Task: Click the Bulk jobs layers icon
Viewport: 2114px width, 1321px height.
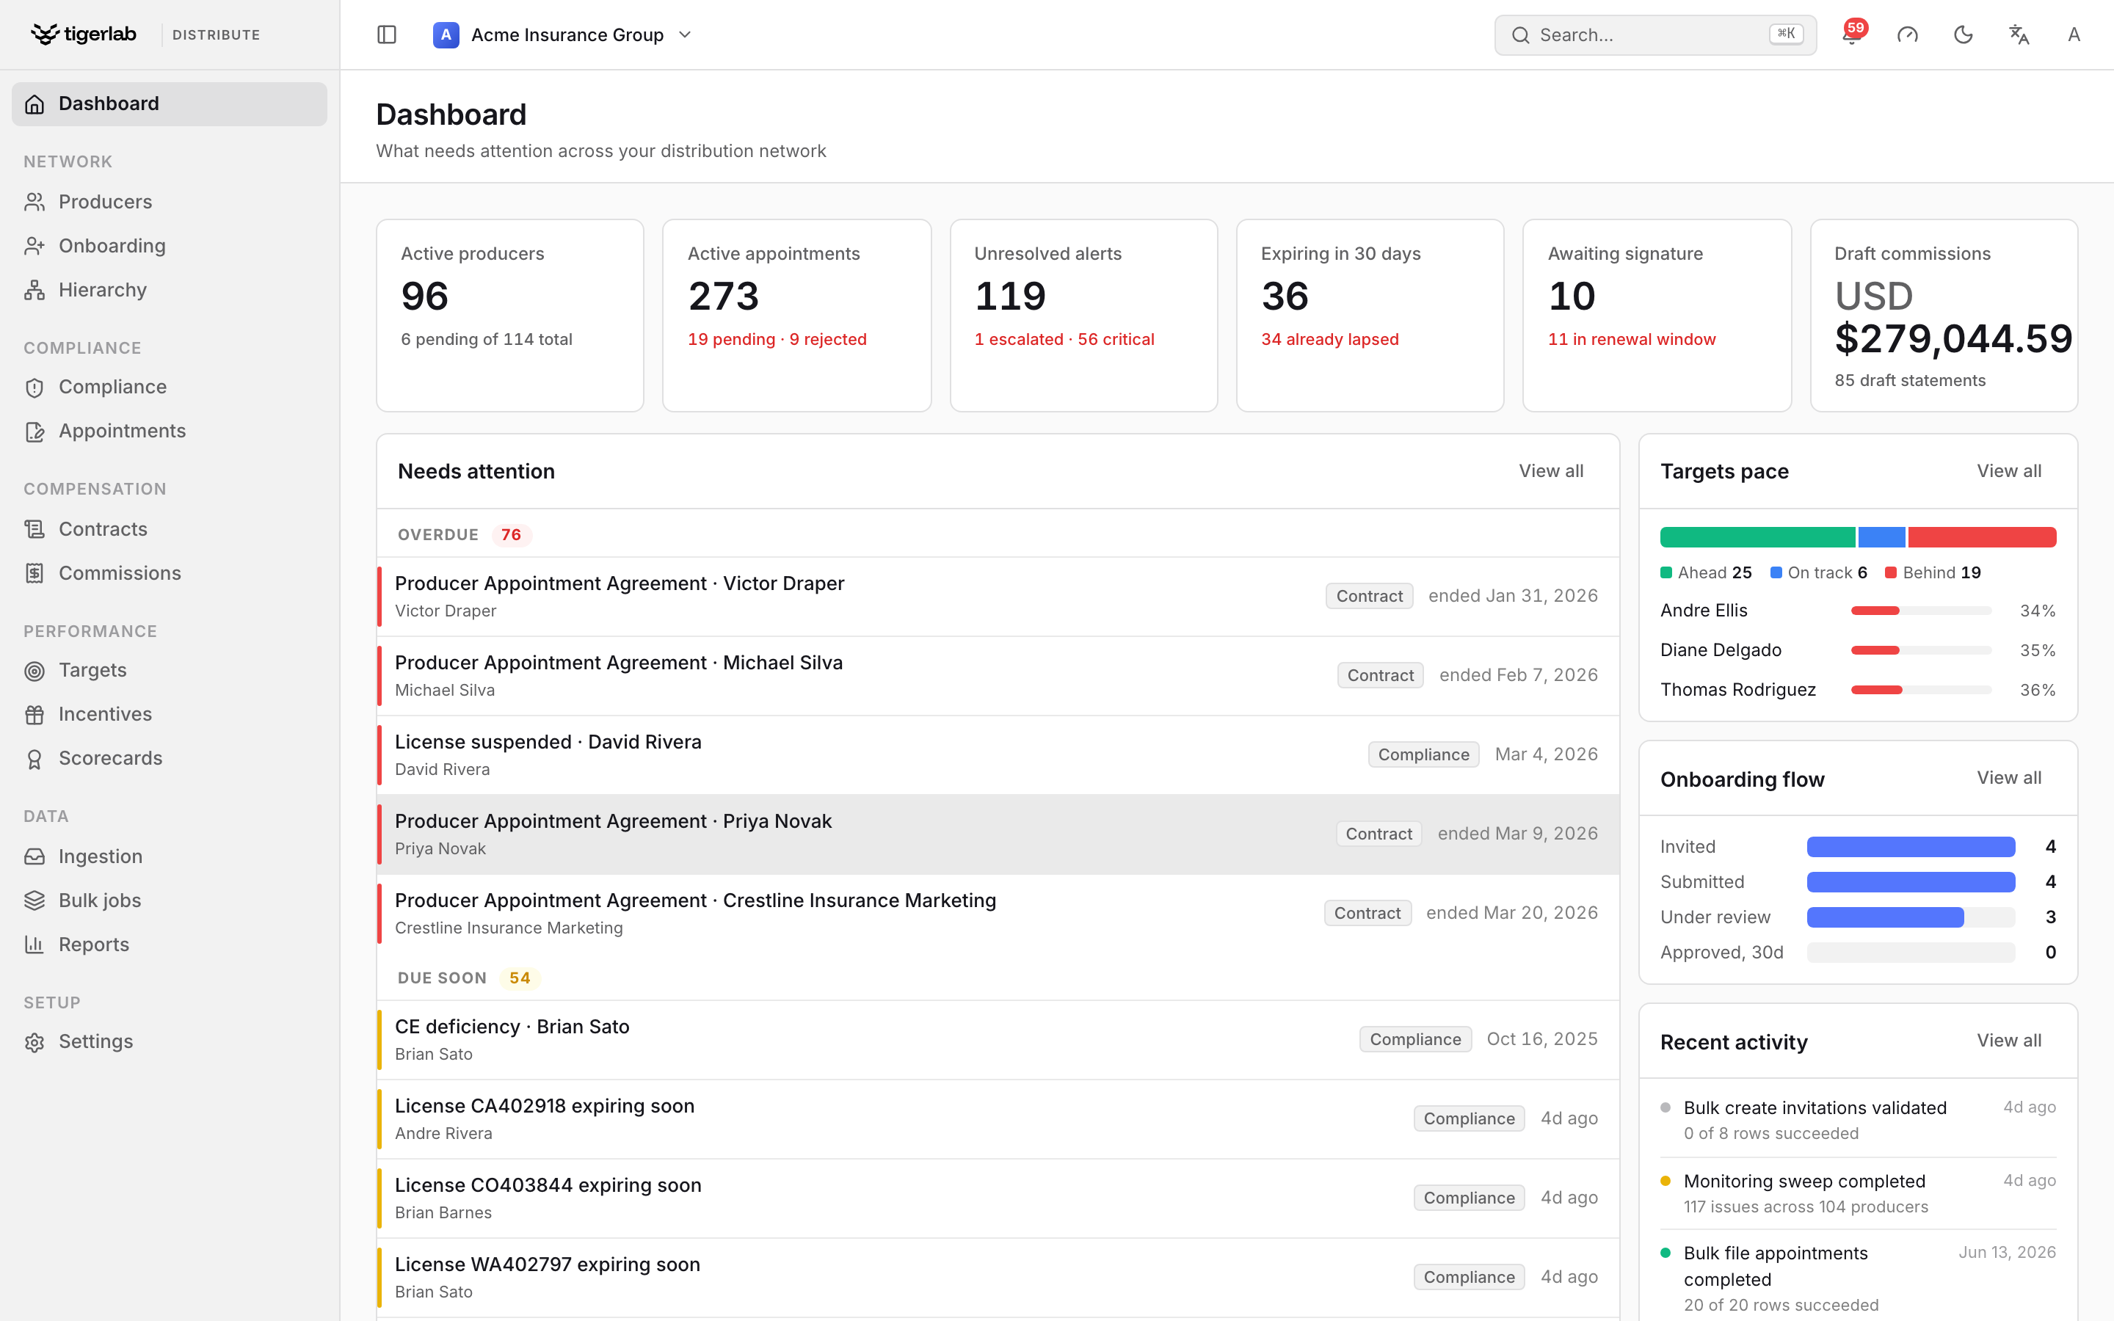Action: pyautogui.click(x=35, y=900)
